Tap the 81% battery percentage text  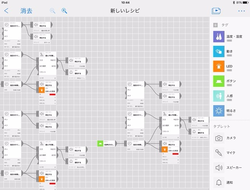239,2
